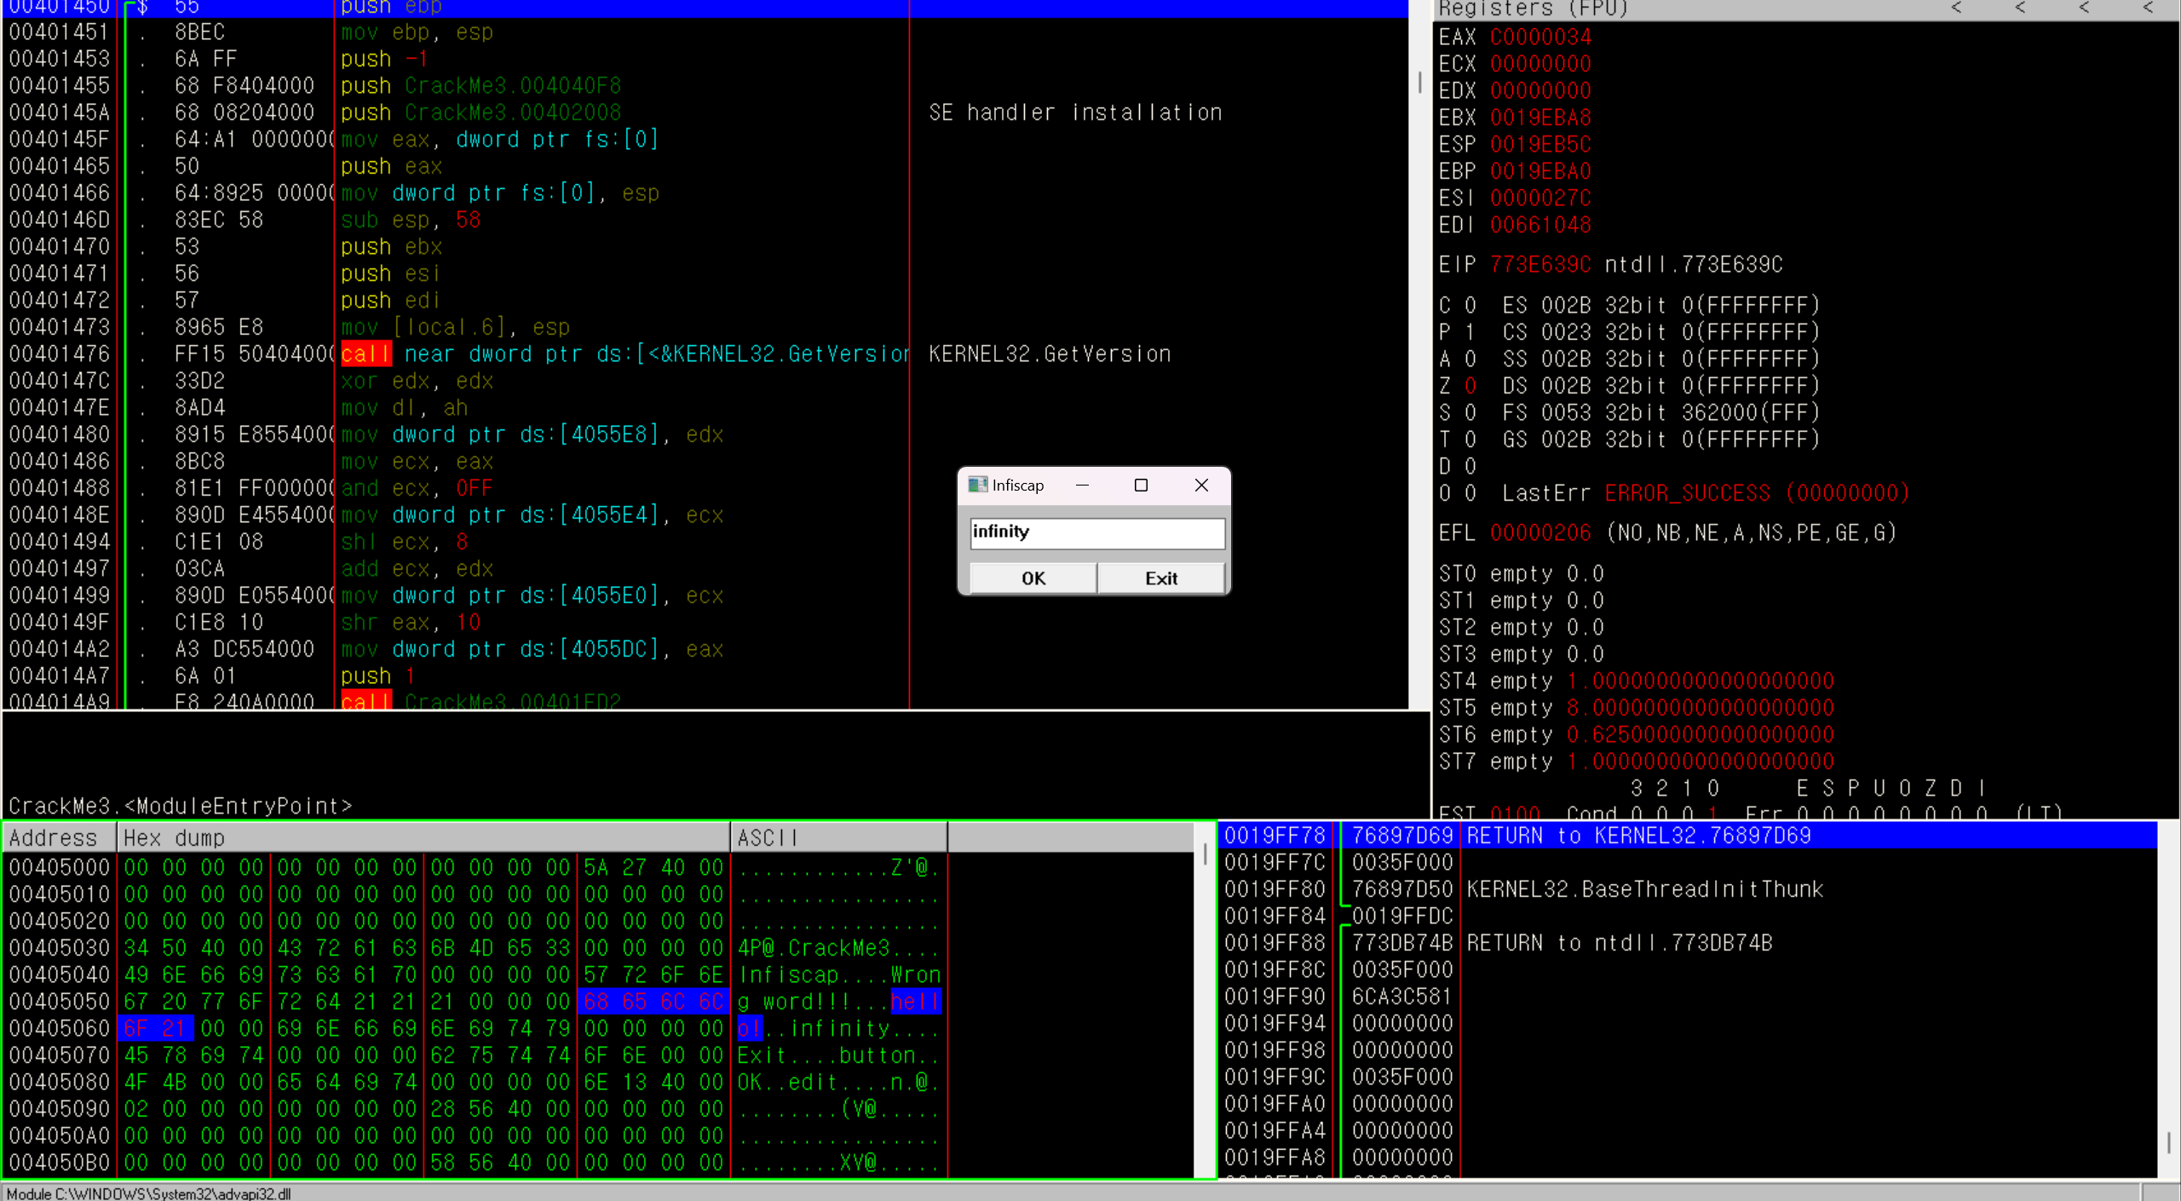Click the text field containing "infinity"
2181x1201 pixels.
click(1096, 532)
